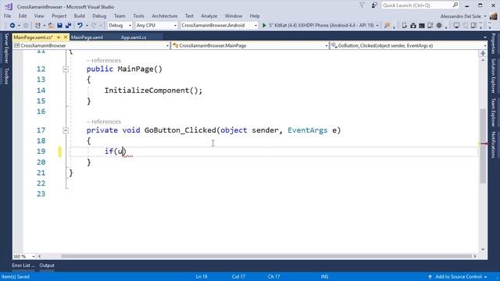The height and width of the screenshot is (281, 500).
Task: Collapse the MainPage() constructor outline box
Action: pyautogui.click(x=66, y=69)
